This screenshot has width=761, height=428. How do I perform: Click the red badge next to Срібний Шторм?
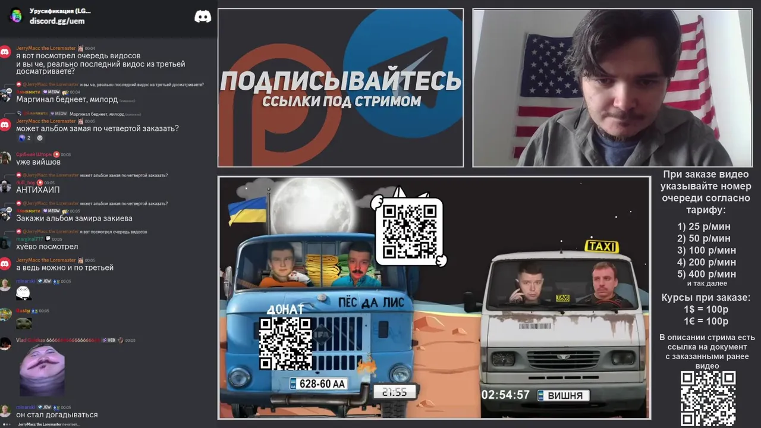(56, 155)
